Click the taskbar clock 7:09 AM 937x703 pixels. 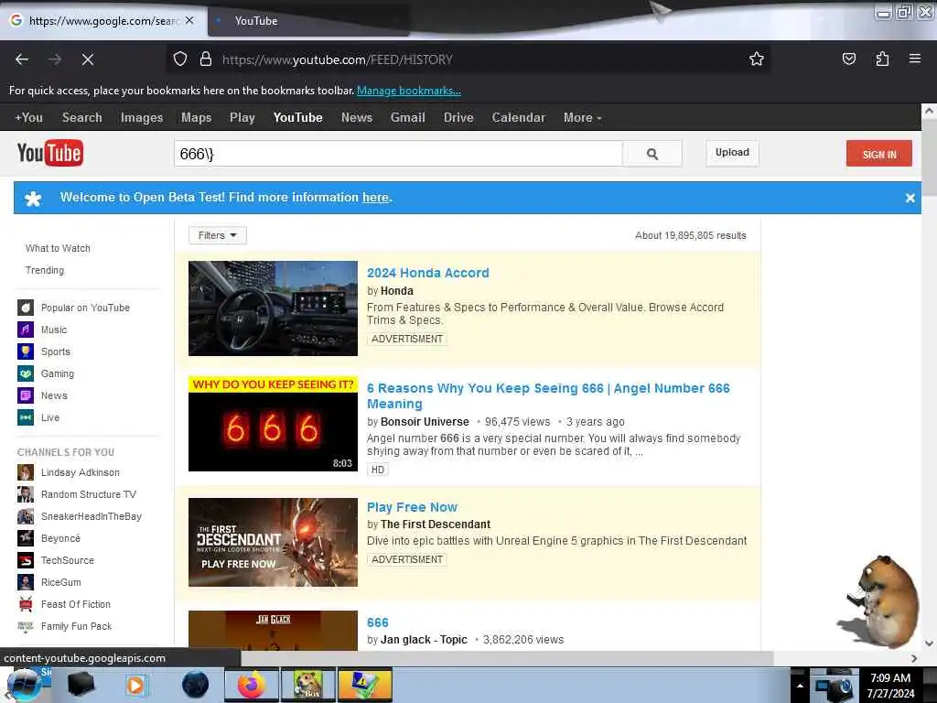point(889,678)
